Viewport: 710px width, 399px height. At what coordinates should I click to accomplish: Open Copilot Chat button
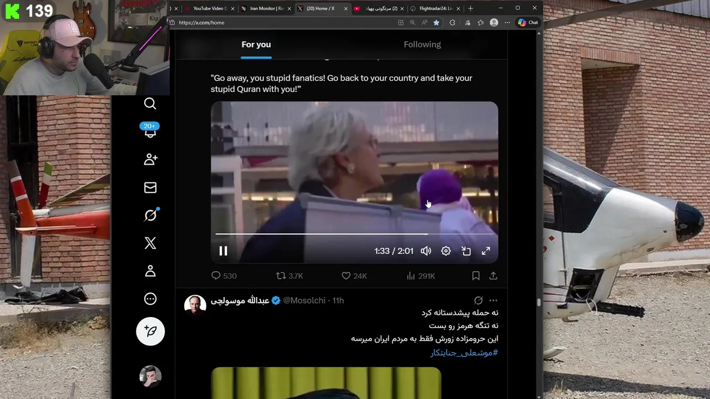click(x=528, y=23)
